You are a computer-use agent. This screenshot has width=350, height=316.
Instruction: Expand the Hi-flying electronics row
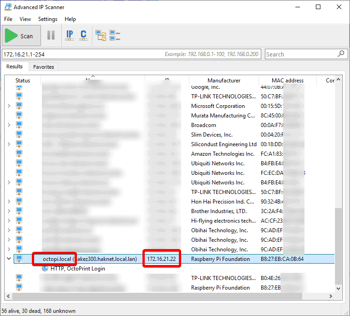click(9, 221)
